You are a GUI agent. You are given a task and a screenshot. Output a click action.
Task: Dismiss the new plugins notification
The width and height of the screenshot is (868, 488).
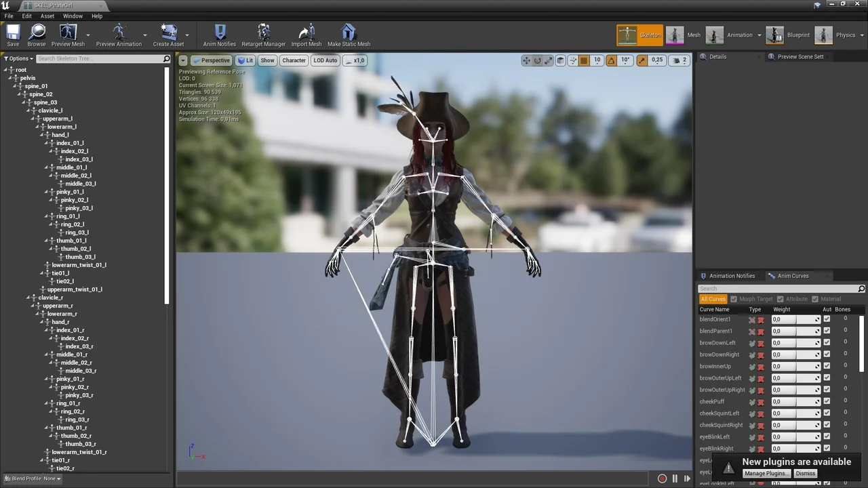(805, 474)
